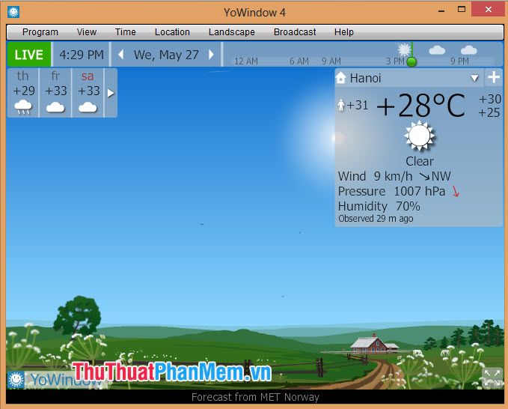Go to previous day with left arrow

(x=121, y=55)
